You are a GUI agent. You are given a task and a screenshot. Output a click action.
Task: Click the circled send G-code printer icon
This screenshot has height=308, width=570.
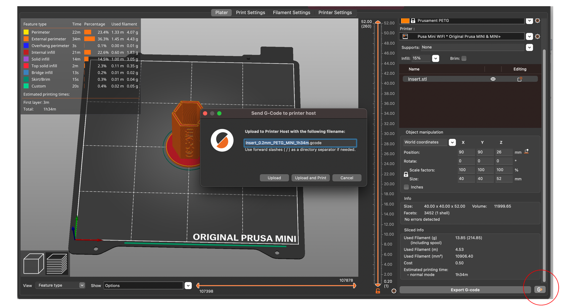coord(540,290)
